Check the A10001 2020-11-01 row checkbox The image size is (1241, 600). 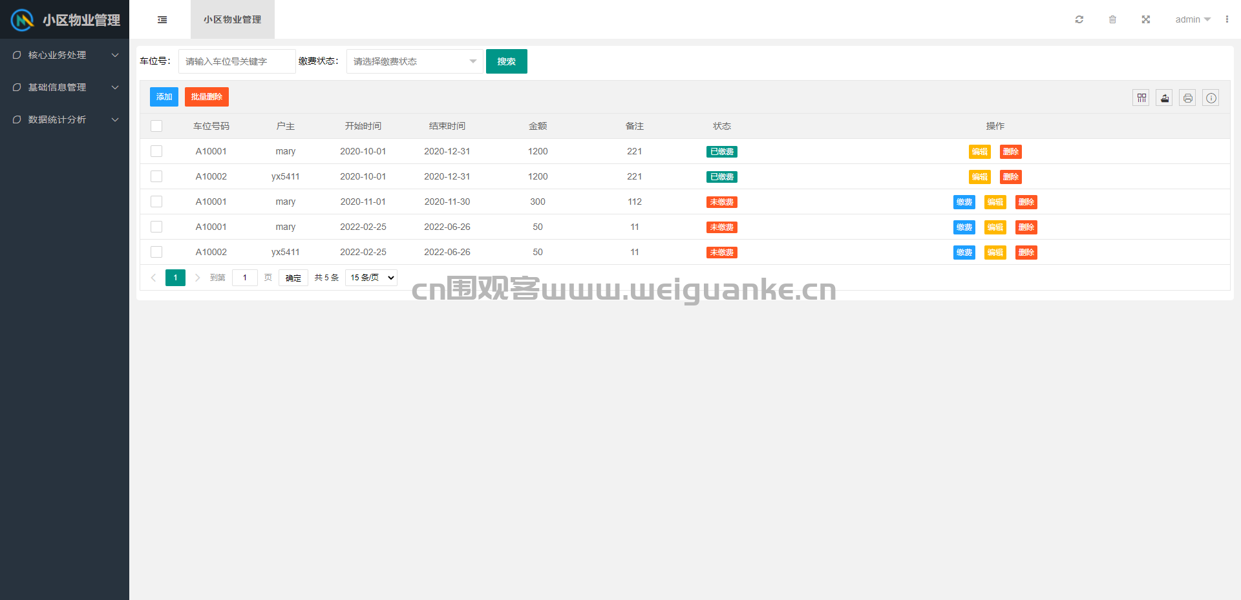(x=156, y=202)
